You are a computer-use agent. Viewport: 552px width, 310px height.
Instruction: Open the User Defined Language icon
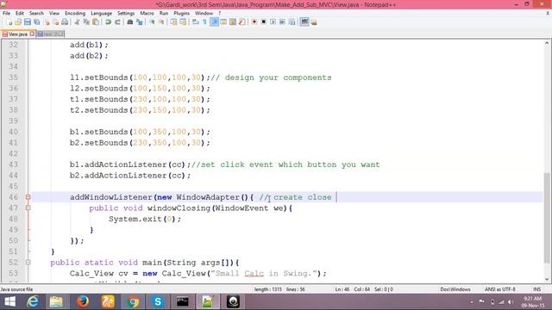tap(223, 22)
